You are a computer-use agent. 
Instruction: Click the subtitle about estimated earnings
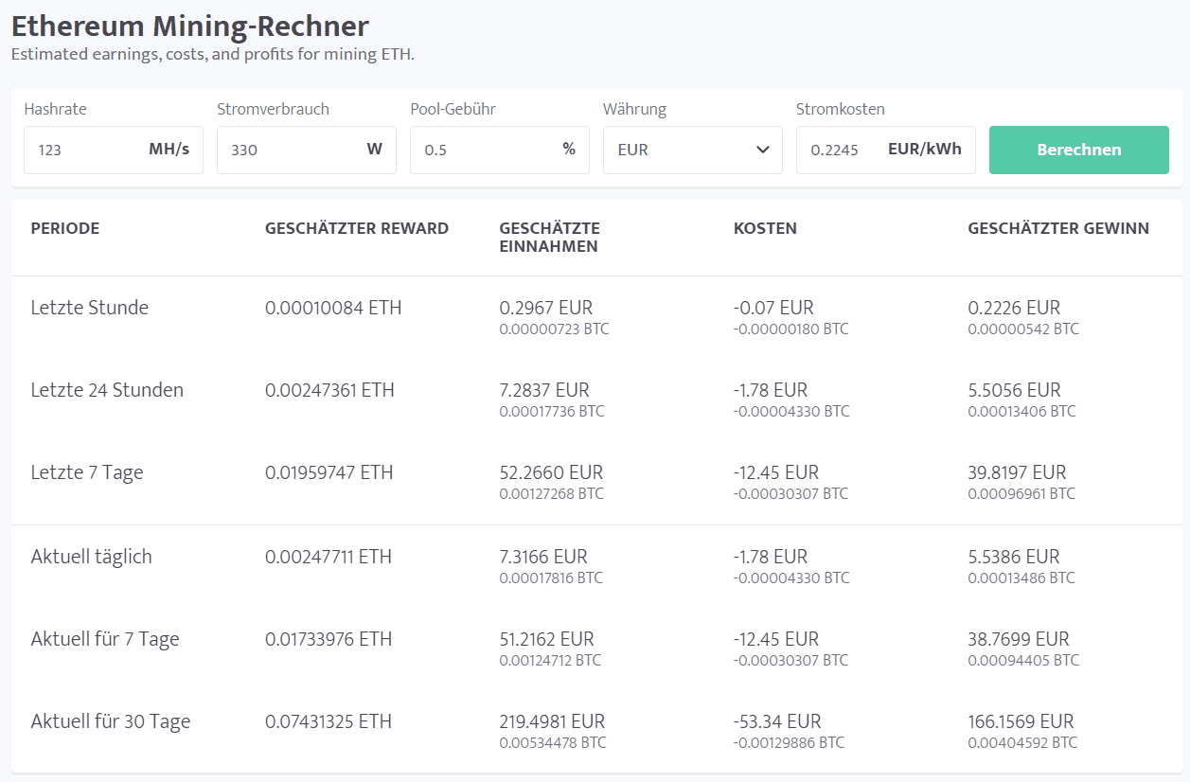[x=213, y=54]
